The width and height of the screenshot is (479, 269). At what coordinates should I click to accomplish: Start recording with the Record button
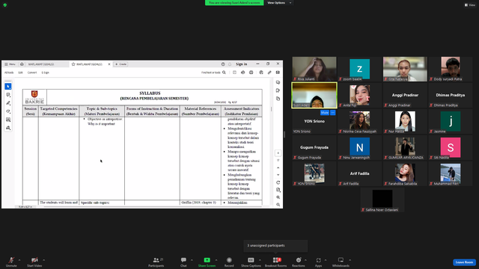pos(229,262)
